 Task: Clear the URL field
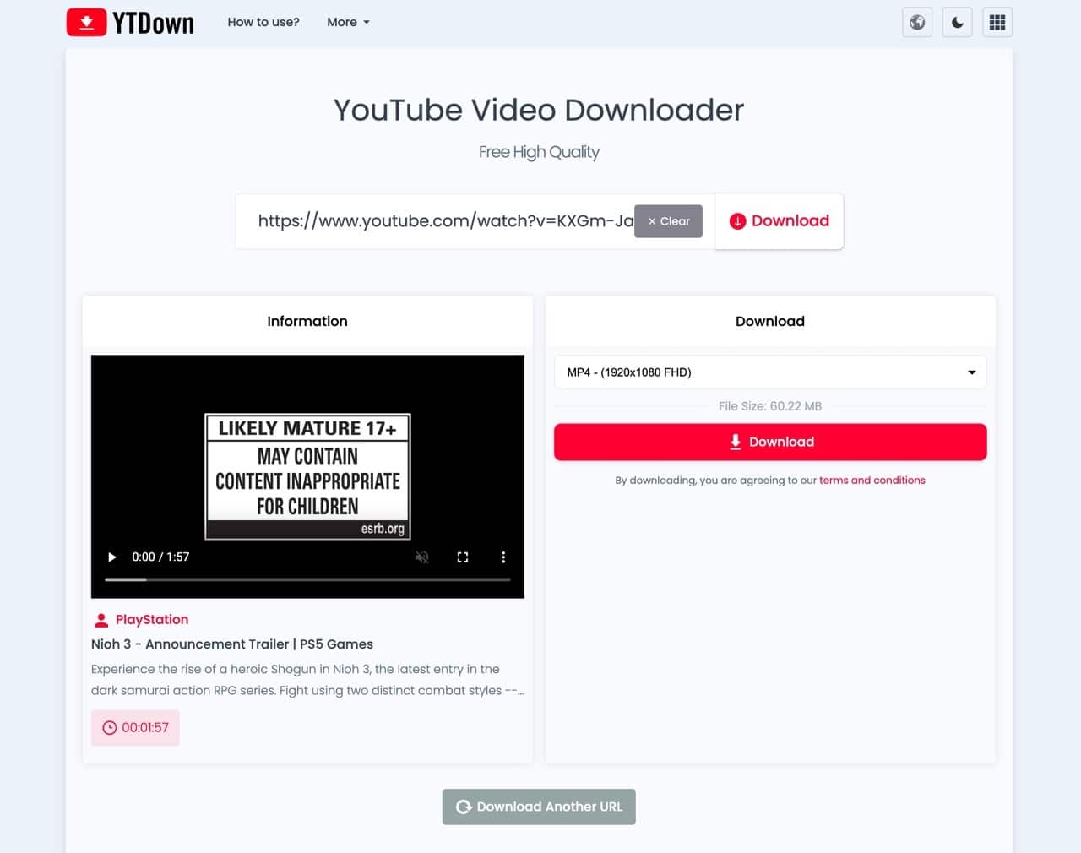tap(668, 221)
